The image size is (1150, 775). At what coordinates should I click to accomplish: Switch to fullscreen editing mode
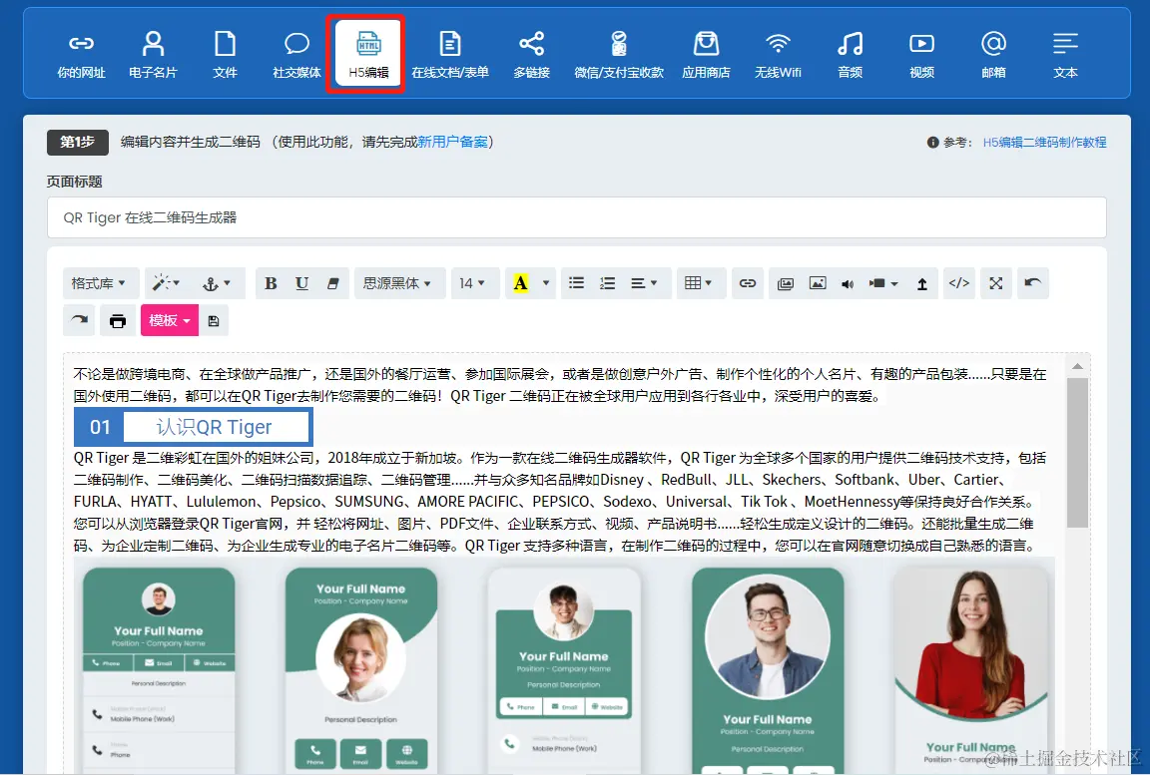click(x=995, y=282)
